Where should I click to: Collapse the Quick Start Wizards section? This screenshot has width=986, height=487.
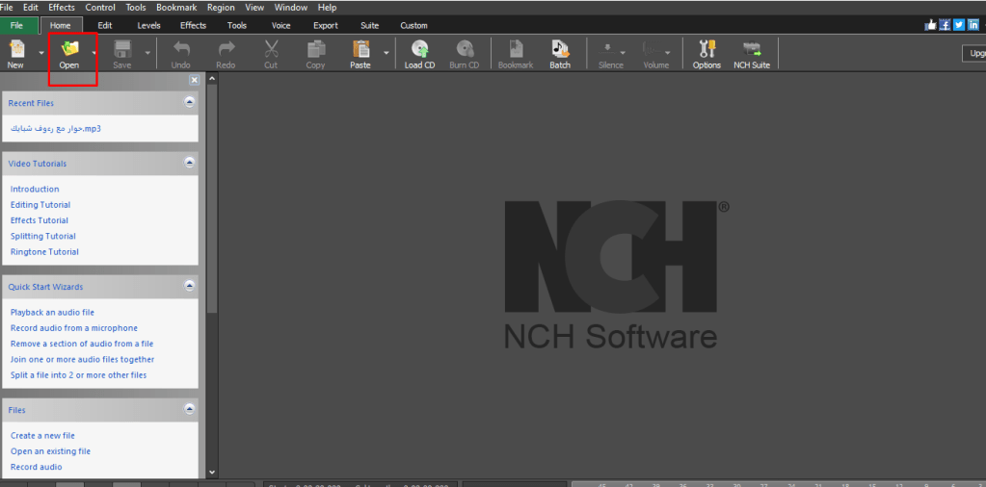tap(190, 287)
